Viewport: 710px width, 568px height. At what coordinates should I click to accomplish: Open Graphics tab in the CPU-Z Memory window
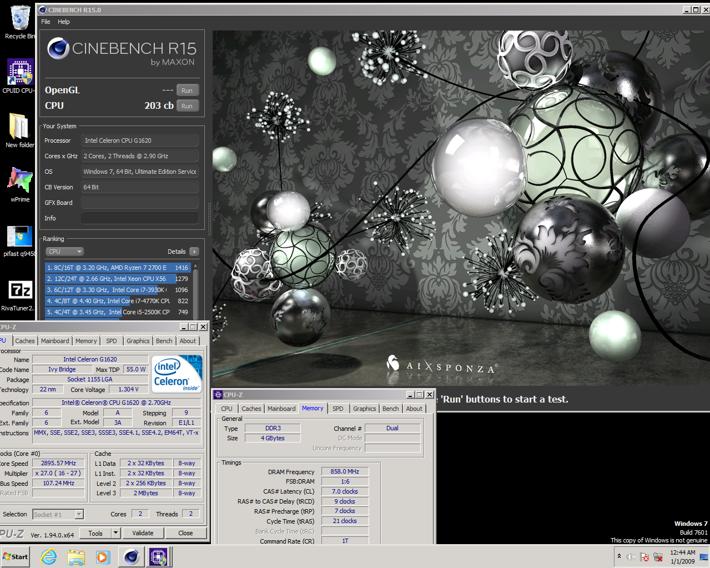(365, 409)
